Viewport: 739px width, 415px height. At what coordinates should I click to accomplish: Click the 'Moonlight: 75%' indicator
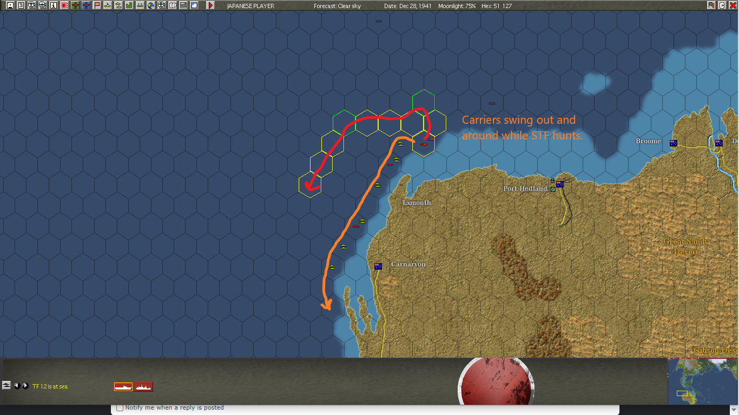click(x=456, y=6)
